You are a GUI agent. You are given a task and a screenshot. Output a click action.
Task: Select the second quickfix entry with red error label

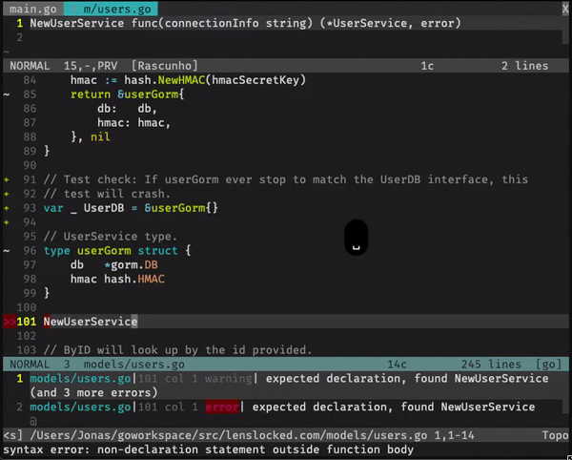(283, 408)
